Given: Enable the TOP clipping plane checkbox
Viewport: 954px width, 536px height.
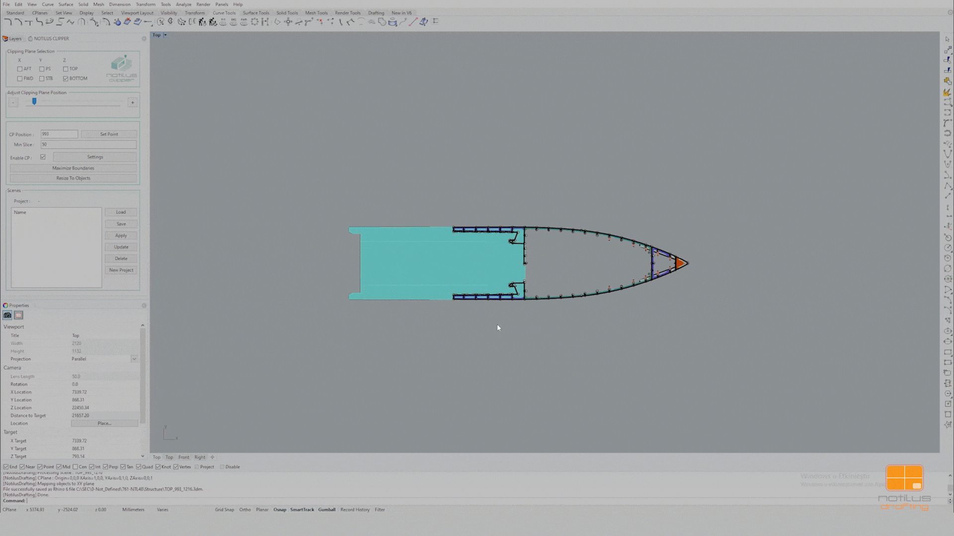Looking at the screenshot, I should click(66, 69).
